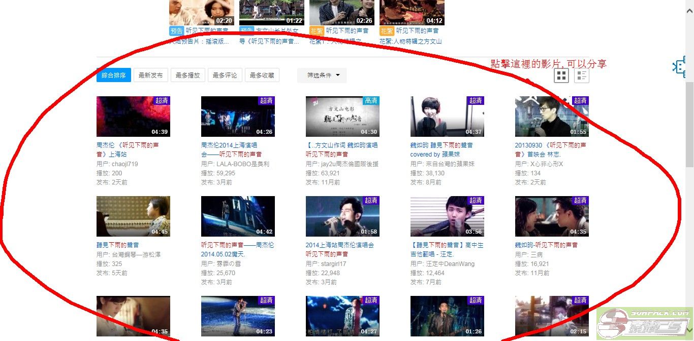Click the orange 花絮 tag in top row
Image resolution: width=694 pixels, height=341 pixels.
coord(317,30)
